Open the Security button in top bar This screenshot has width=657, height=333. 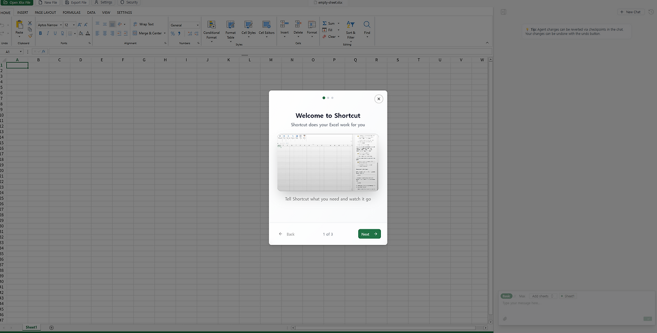129,3
